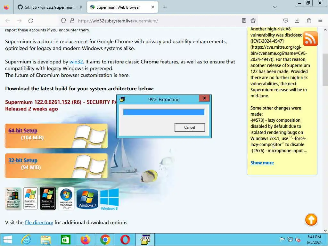Click the page vertical scrollbar thumb
Image resolution: width=328 pixels, height=246 pixels.
325,70
